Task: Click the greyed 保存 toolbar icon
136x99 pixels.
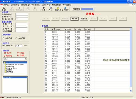Action: click(35, 9)
